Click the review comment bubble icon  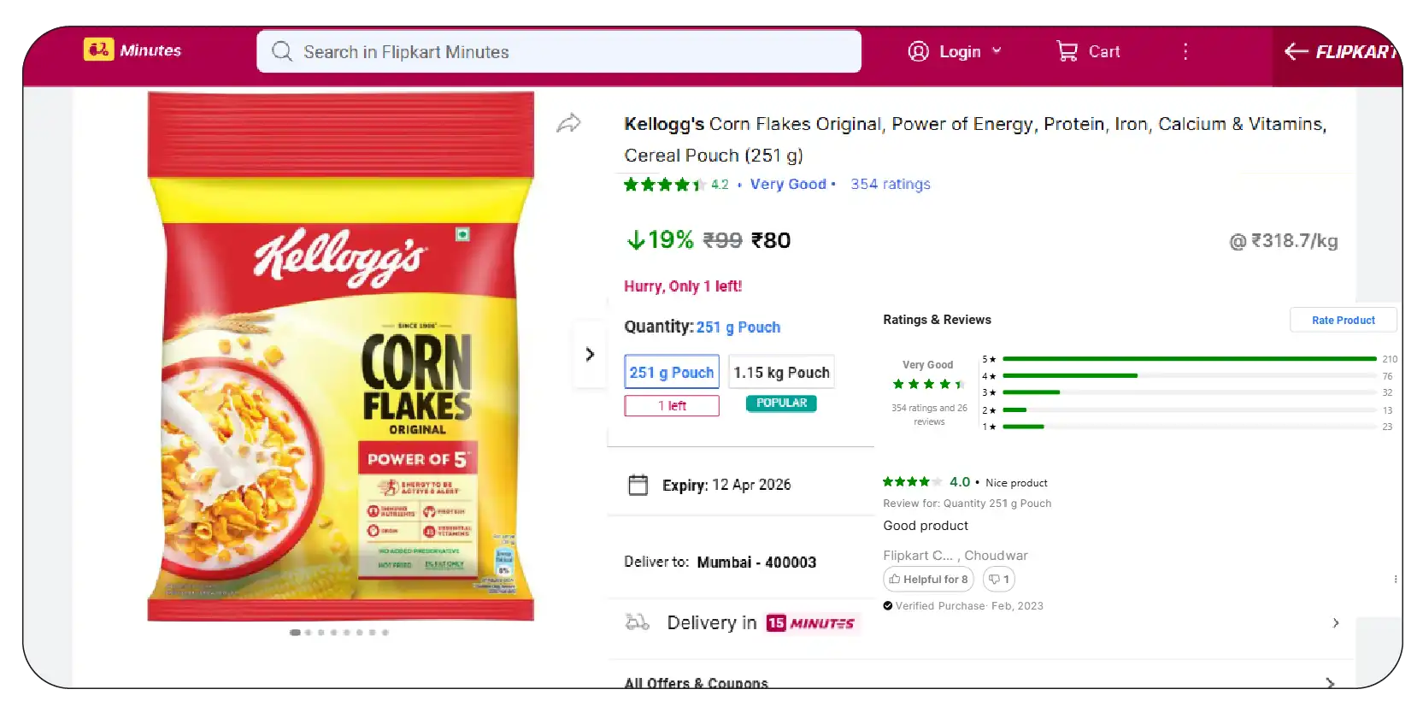point(998,579)
